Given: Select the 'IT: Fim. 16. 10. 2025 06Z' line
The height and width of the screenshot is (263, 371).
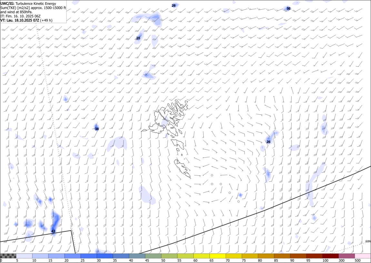Looking at the screenshot, I should point(20,16).
